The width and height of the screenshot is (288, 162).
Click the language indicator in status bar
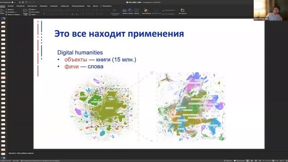pos(16,161)
